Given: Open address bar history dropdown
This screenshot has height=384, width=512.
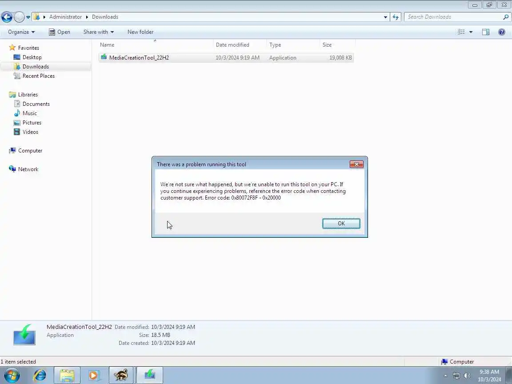Looking at the screenshot, I should (x=385, y=17).
